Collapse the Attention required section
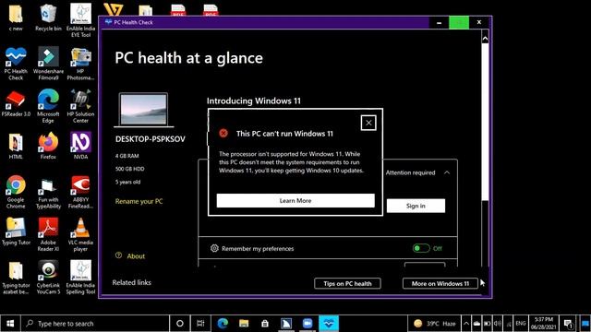Image resolution: width=591 pixels, height=332 pixels. 447,172
